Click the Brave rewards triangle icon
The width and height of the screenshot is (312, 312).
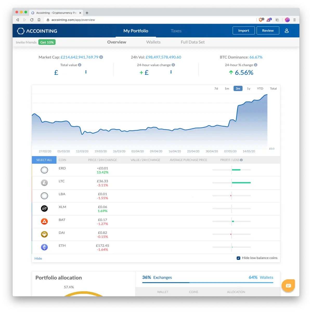tap(269, 20)
